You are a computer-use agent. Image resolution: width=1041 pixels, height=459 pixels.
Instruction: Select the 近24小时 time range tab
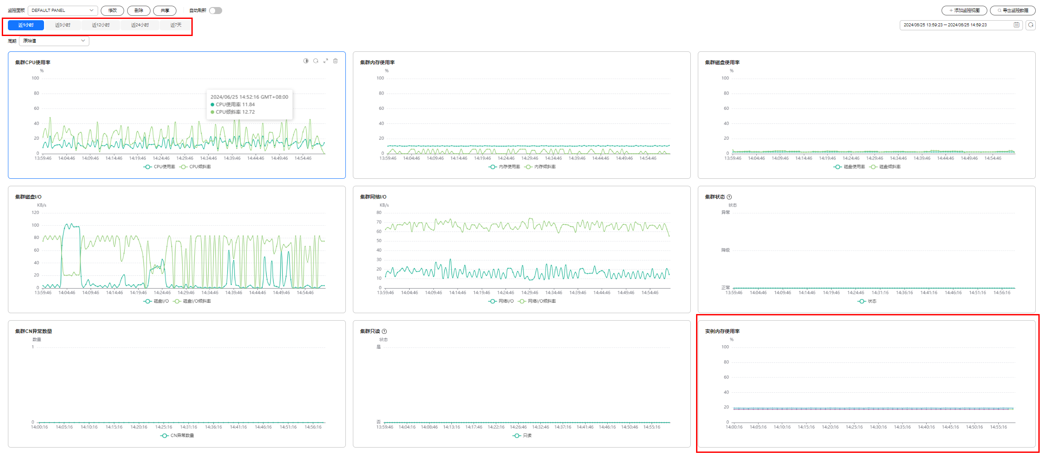[140, 25]
